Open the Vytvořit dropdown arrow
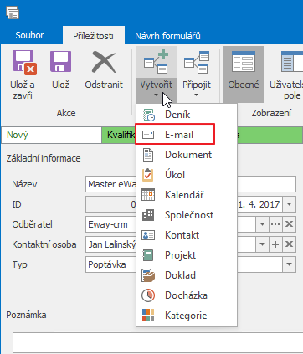 pos(156,95)
